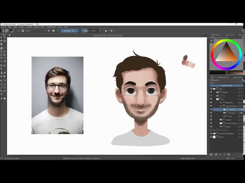Open the brush editor settings icon
Viewport: 245px width, 183px height.
18,31
